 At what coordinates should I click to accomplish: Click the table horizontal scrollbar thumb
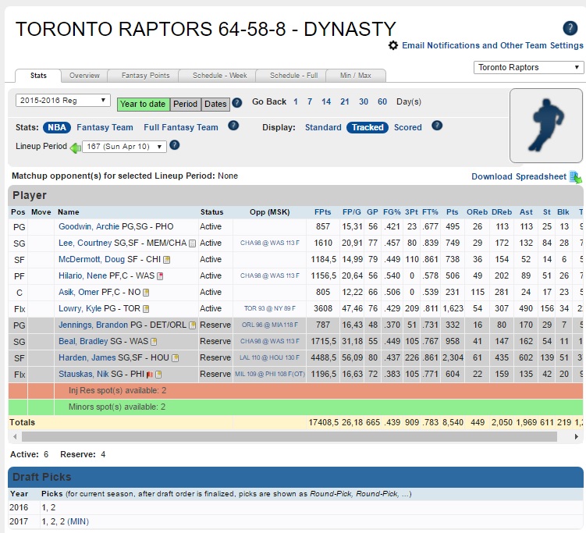[x=289, y=436]
